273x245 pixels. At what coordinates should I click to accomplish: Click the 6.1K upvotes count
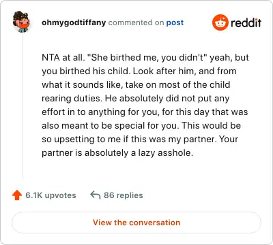(51, 195)
